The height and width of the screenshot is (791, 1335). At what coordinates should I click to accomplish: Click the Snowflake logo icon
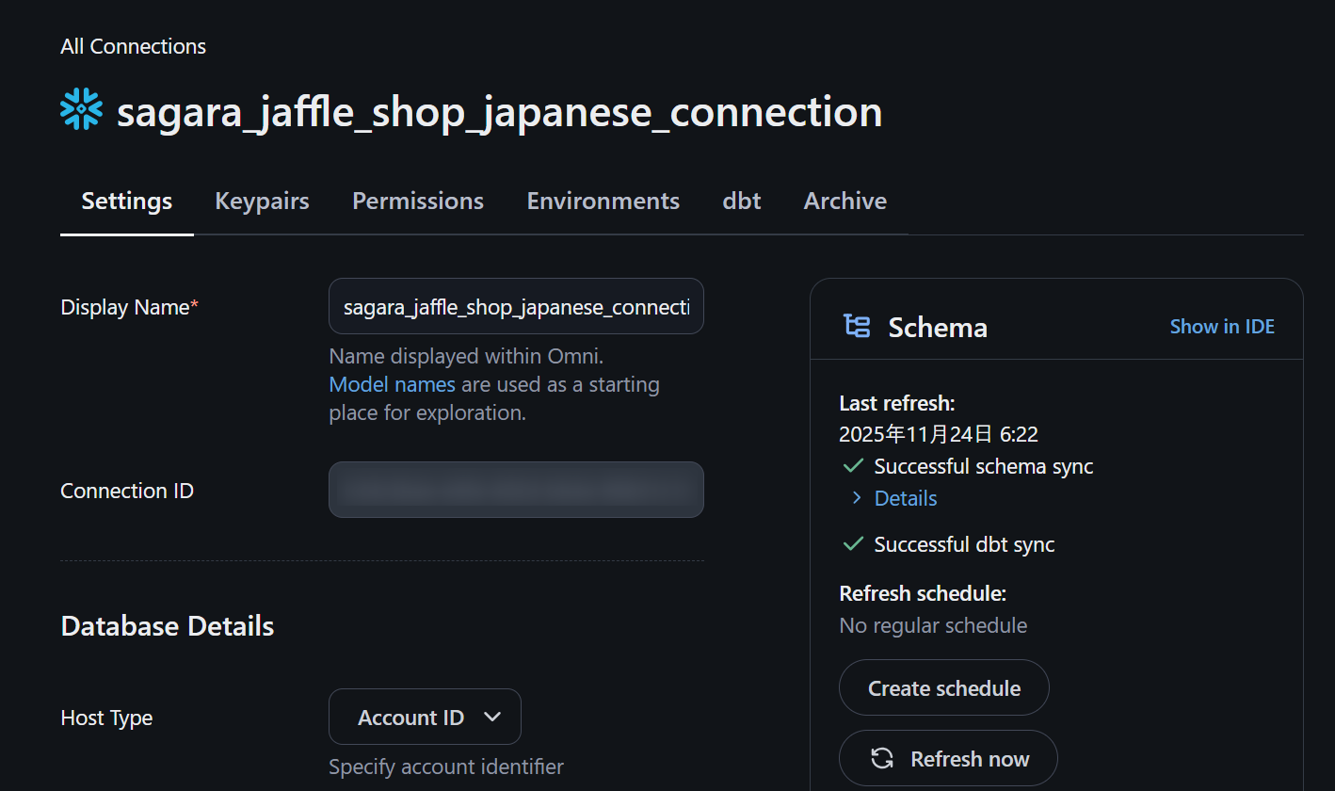point(81,109)
